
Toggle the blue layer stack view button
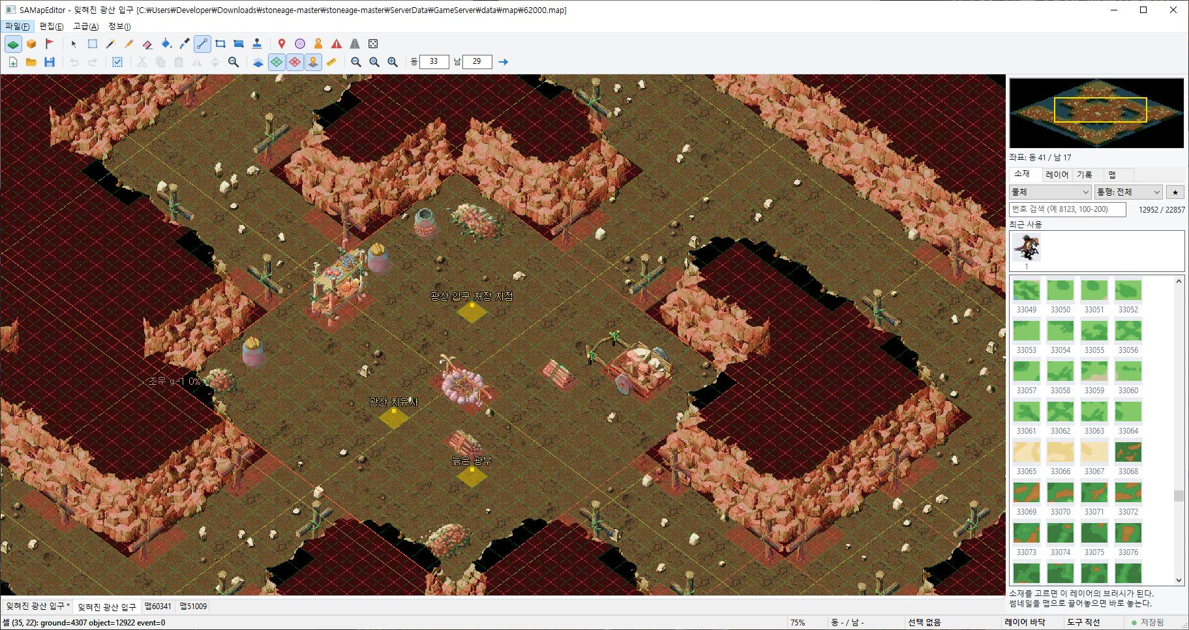pyautogui.click(x=258, y=62)
